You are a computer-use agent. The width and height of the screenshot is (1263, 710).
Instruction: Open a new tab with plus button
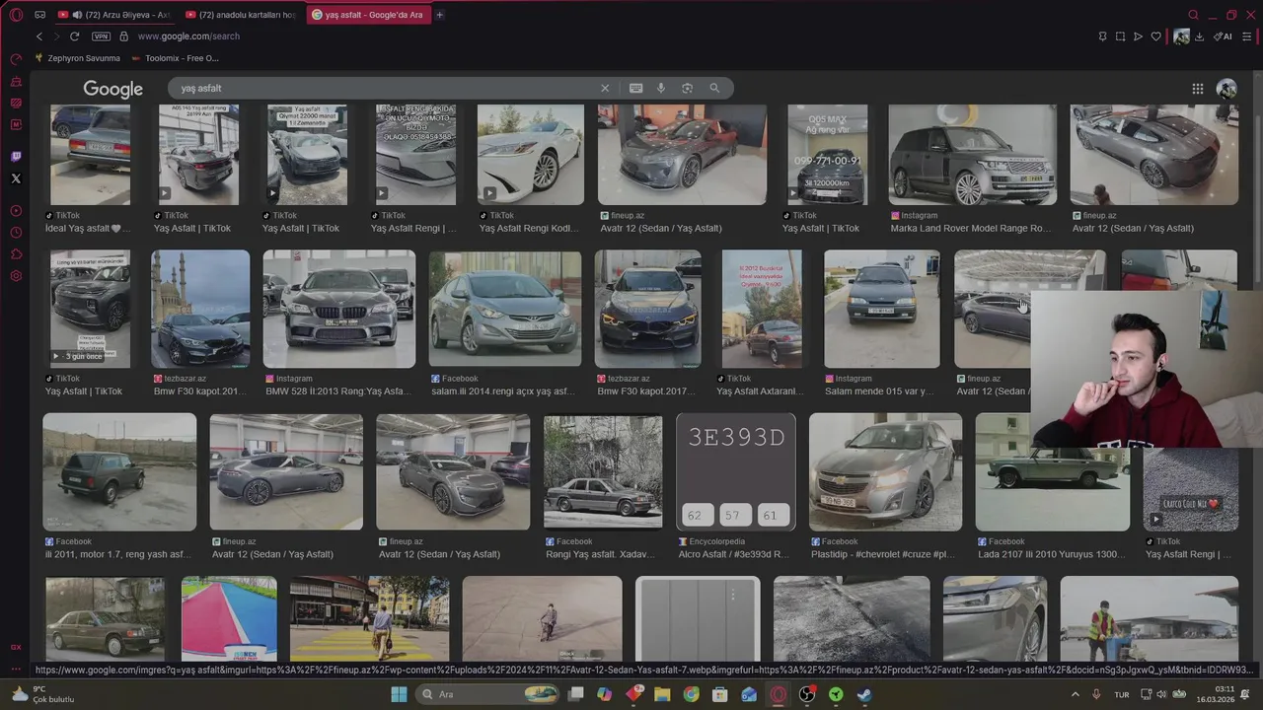[x=440, y=15]
